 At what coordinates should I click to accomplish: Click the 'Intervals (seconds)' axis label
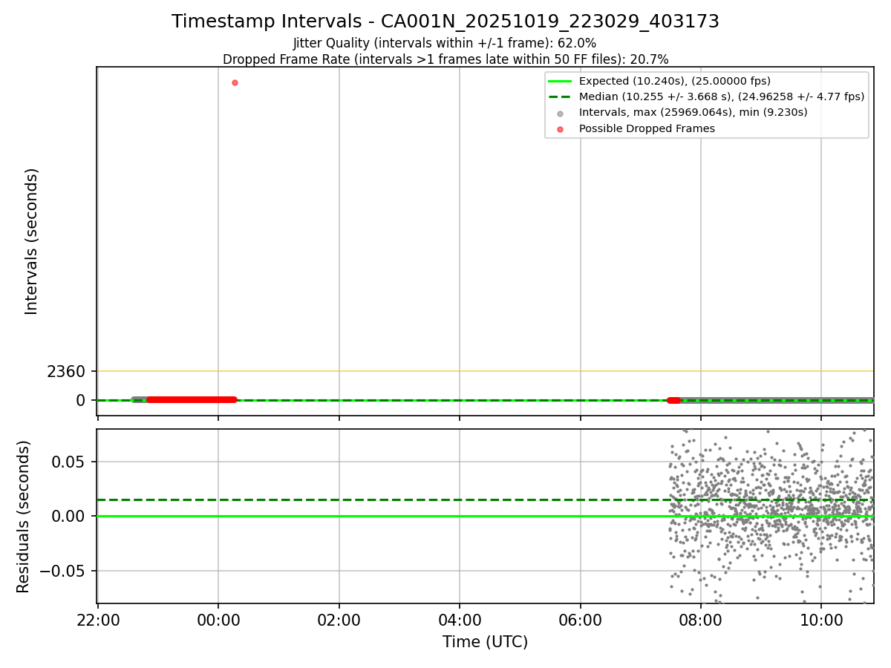(31, 241)
